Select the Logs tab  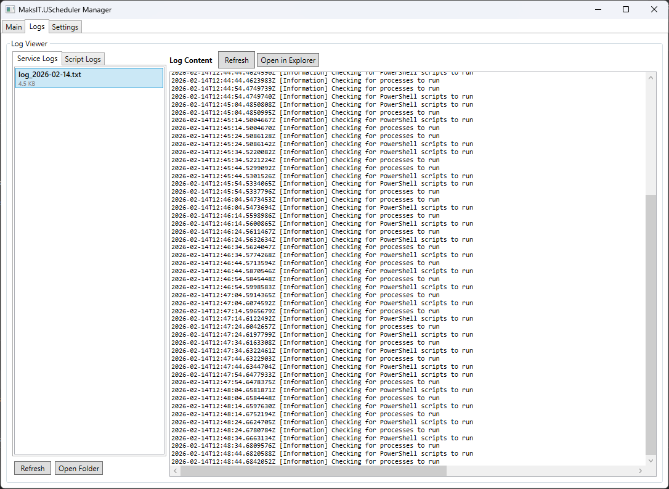point(37,27)
